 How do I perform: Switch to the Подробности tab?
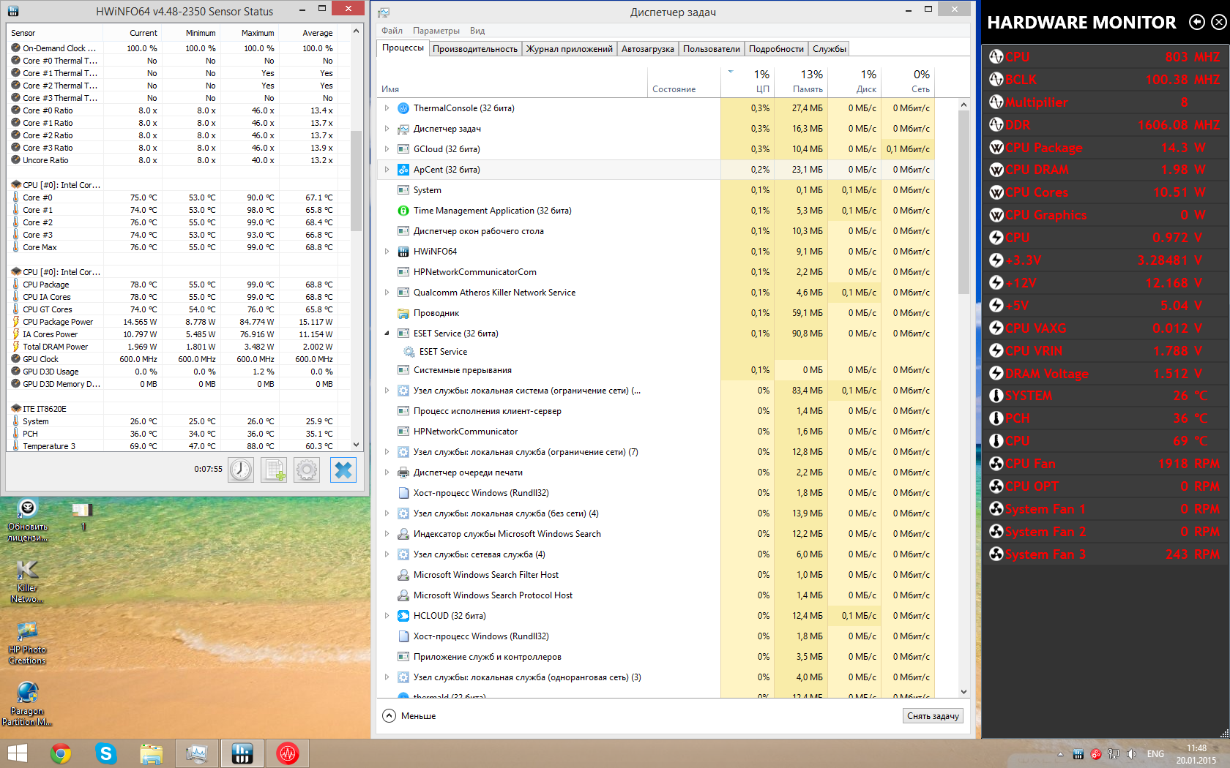click(x=776, y=49)
